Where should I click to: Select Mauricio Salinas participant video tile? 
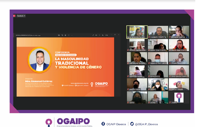pos(137,84)
